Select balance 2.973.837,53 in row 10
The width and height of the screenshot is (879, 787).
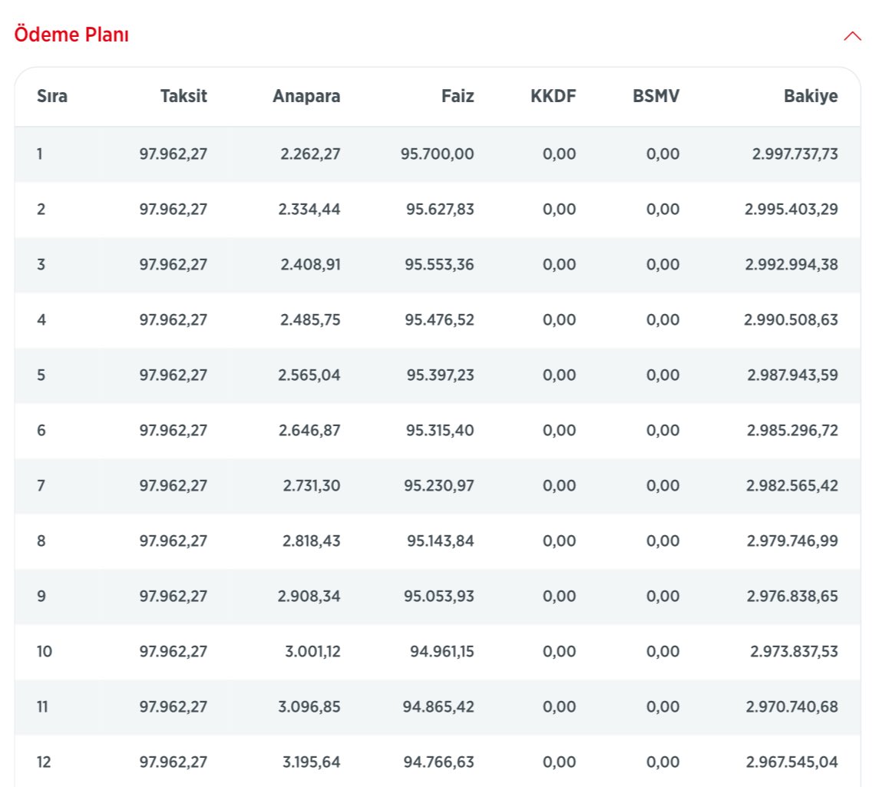795,652
